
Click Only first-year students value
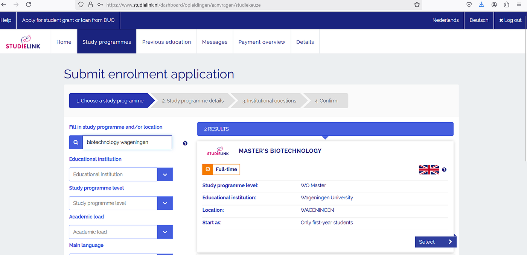[x=327, y=223]
